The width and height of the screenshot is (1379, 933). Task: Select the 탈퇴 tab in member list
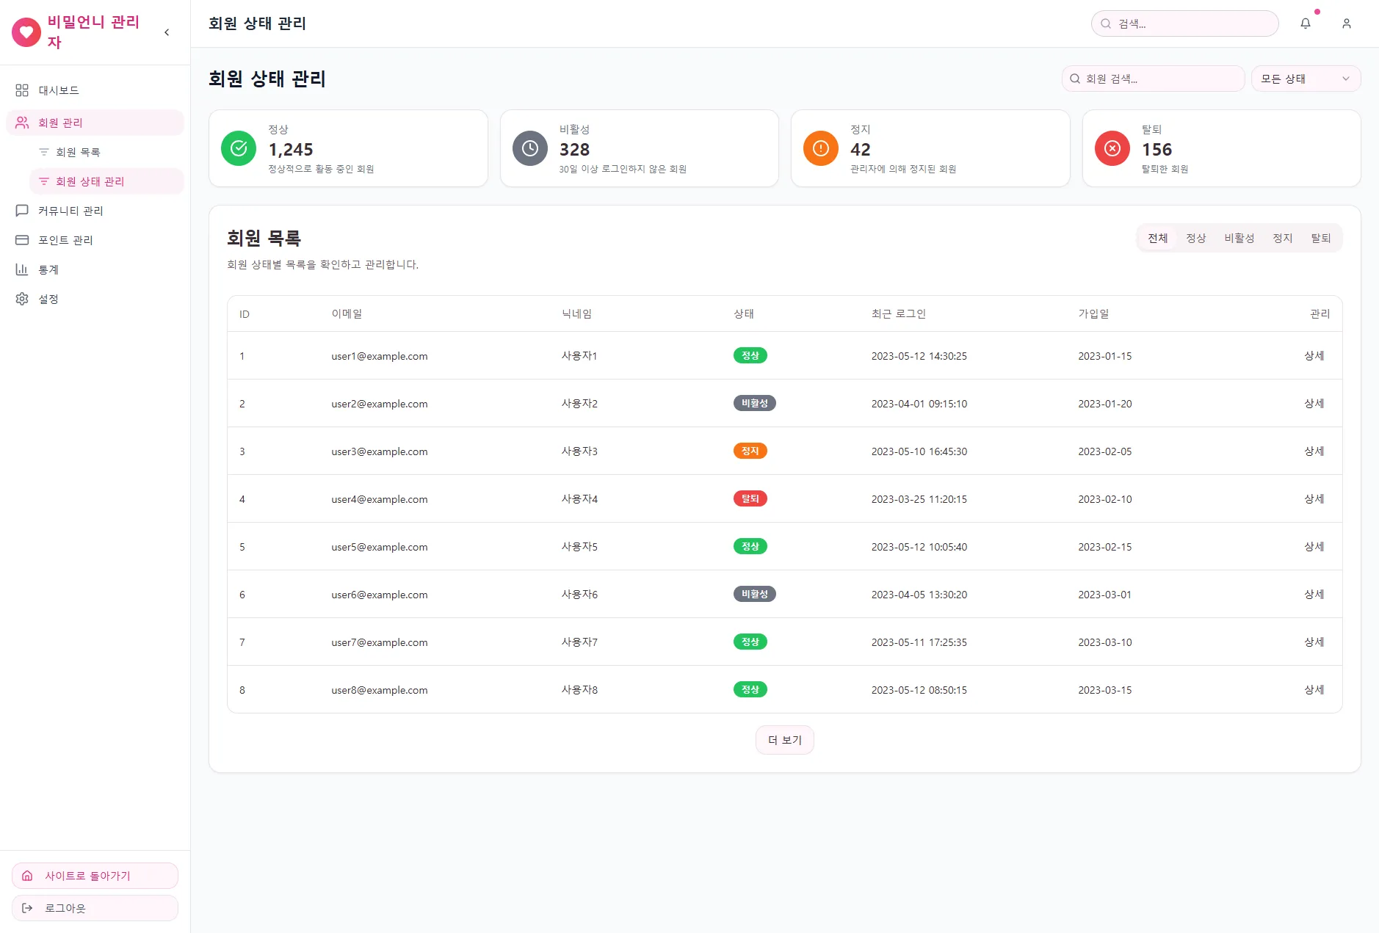pyautogui.click(x=1320, y=238)
